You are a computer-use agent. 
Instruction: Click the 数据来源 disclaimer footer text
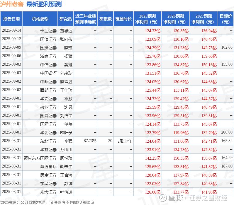(x=47, y=202)
